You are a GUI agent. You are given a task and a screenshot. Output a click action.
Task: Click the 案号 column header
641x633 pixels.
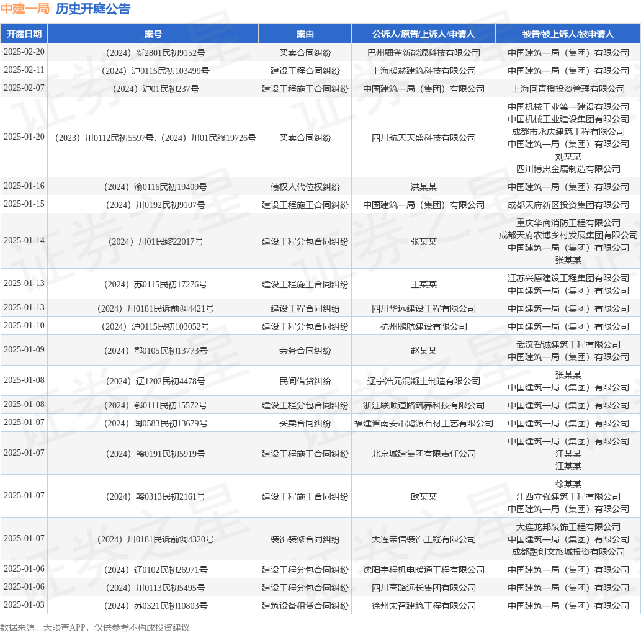pyautogui.click(x=153, y=34)
